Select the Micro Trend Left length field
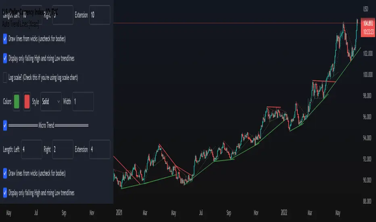Screen dimensions: 376x222 (x=31, y=149)
